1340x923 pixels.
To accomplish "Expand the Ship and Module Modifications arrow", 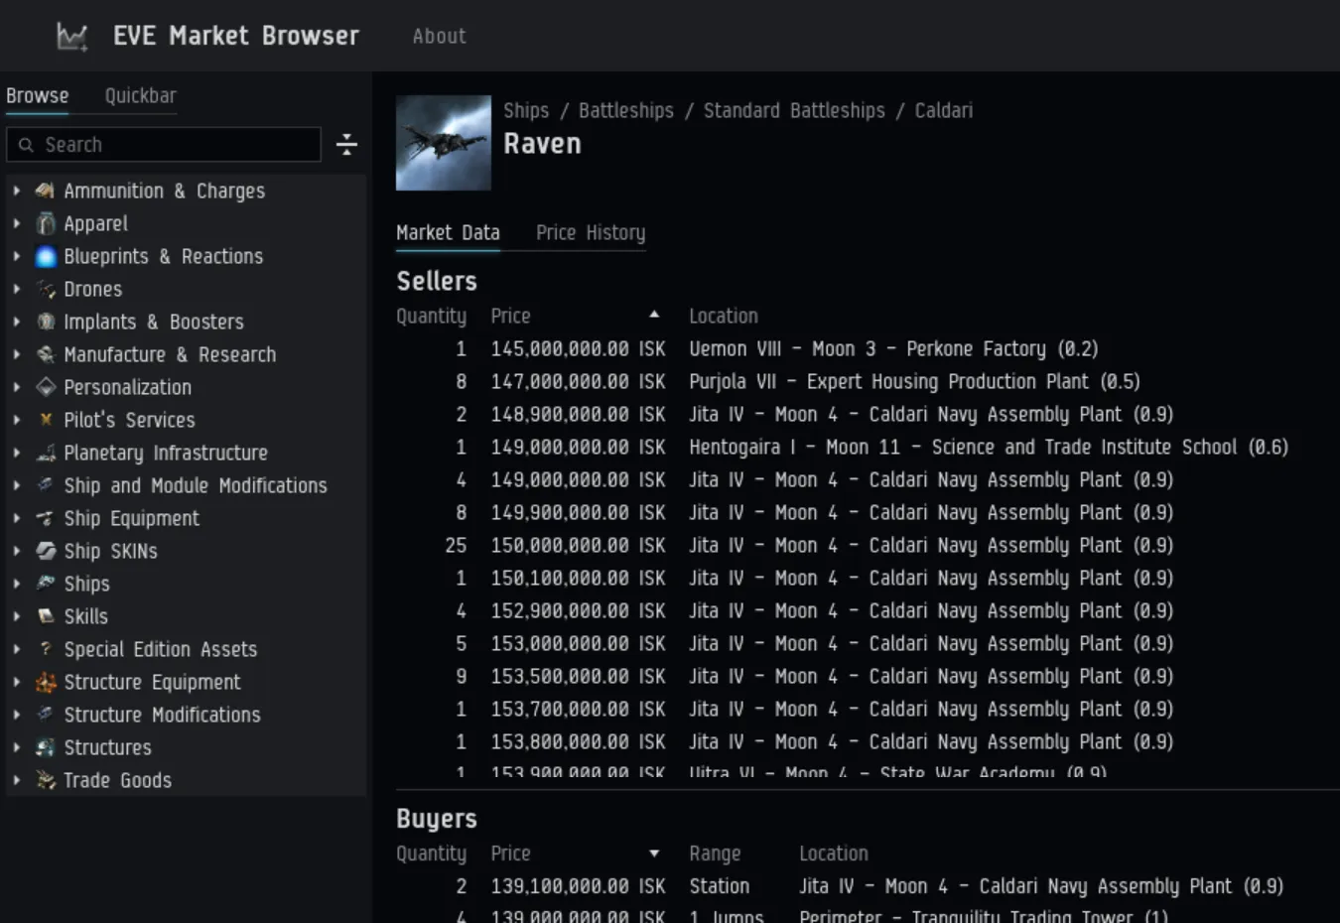I will point(16,485).
